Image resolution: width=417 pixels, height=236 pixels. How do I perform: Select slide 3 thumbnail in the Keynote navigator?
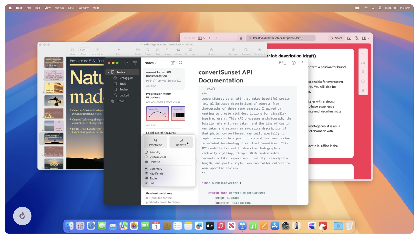click(54, 88)
